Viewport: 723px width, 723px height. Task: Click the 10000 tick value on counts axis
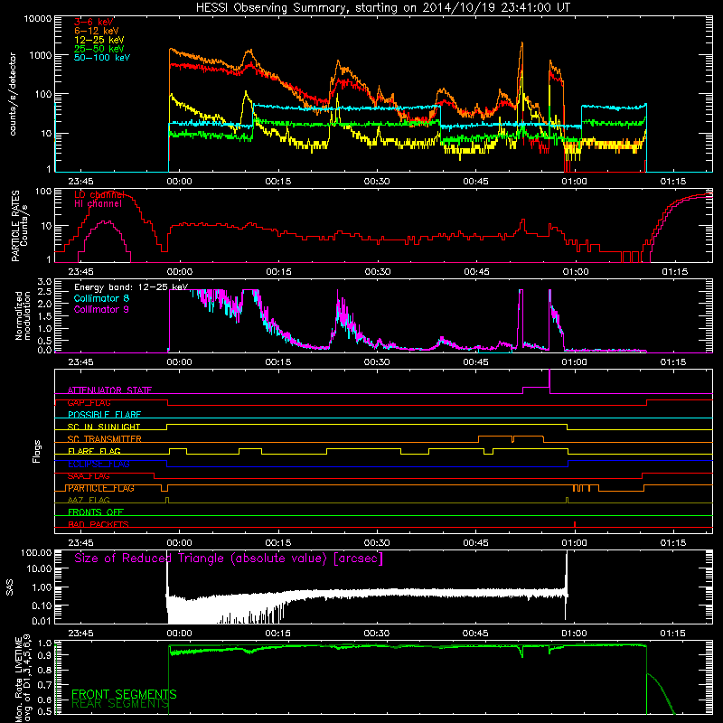click(x=38, y=19)
